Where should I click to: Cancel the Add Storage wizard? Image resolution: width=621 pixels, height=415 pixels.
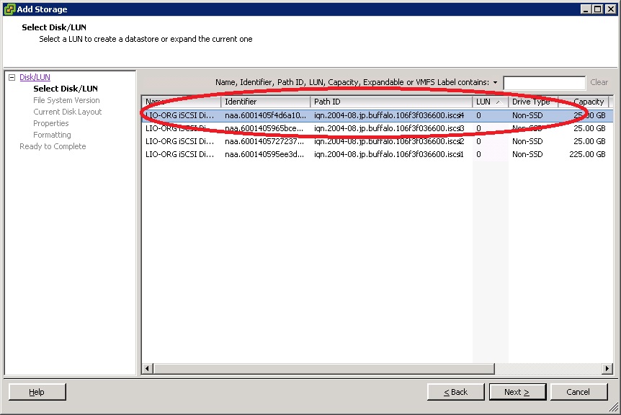click(578, 392)
